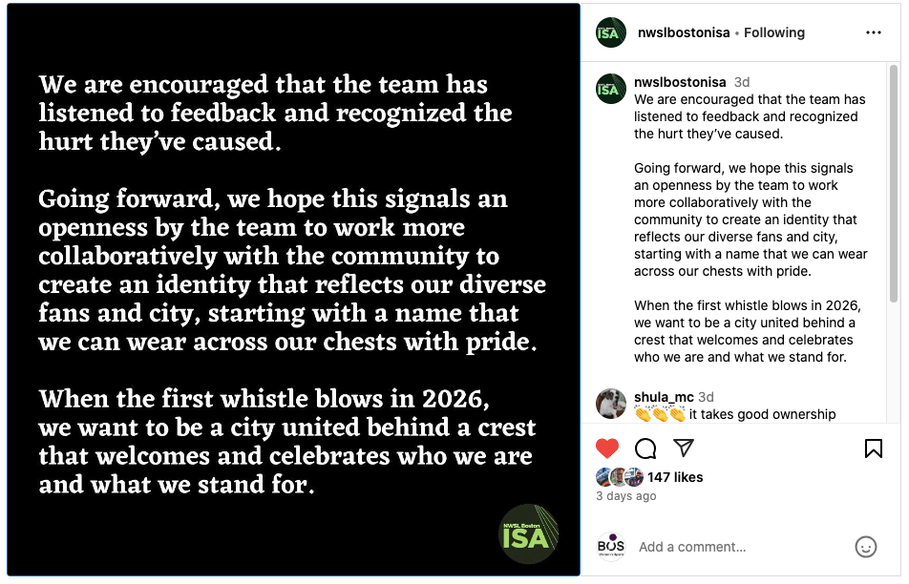Click the Following button in header
909x584 pixels.
[774, 32]
